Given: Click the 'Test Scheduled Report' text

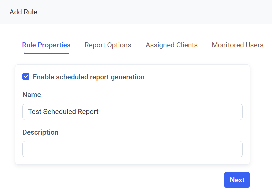Looking at the screenshot, I should (x=63, y=112).
